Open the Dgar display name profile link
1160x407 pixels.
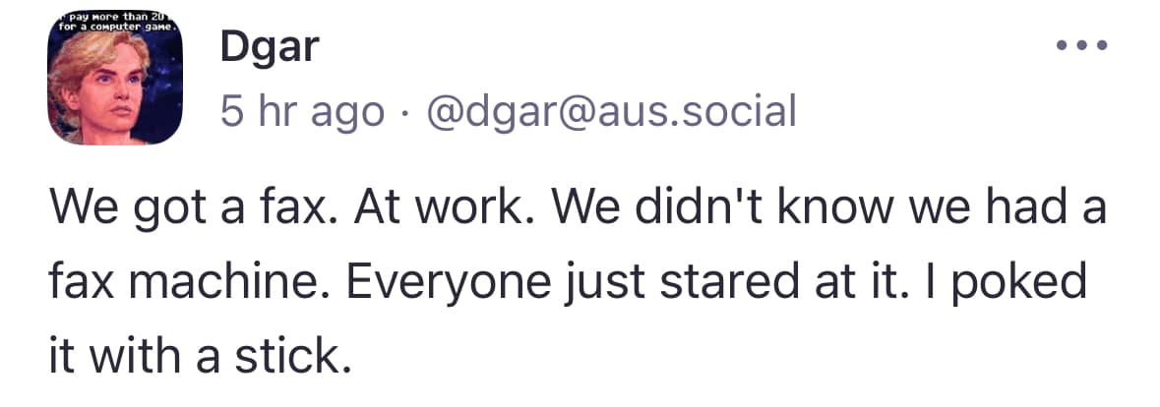(x=270, y=49)
